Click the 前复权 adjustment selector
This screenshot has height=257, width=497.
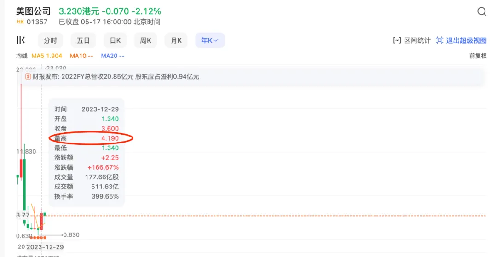[478, 56]
